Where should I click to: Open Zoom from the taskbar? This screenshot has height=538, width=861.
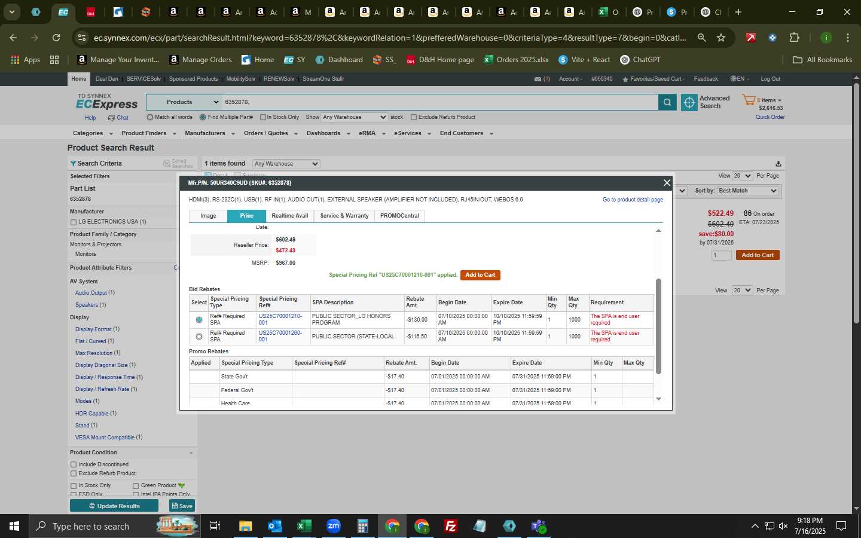coord(333,526)
